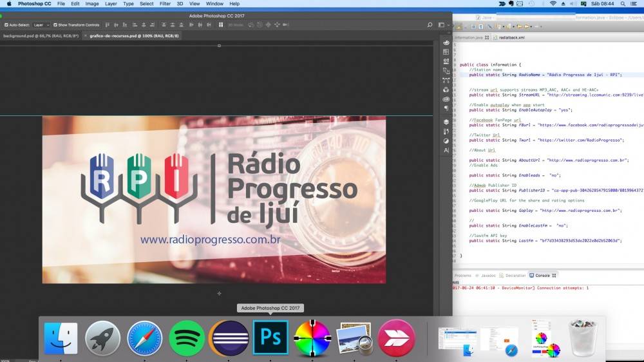Open the Swatches grid panel icon
Viewport: 644px width, 362px height.
[446, 52]
